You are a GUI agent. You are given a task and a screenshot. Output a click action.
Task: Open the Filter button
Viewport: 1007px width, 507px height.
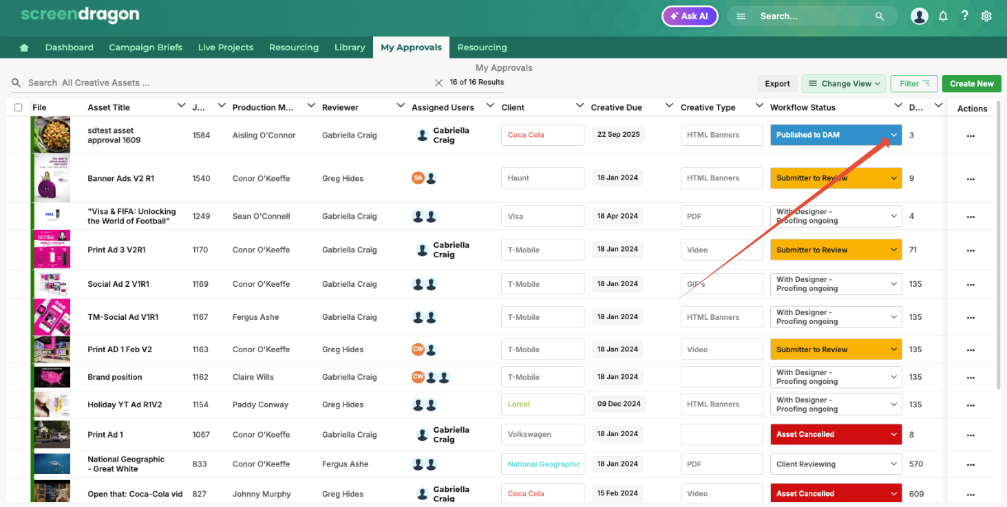point(914,84)
